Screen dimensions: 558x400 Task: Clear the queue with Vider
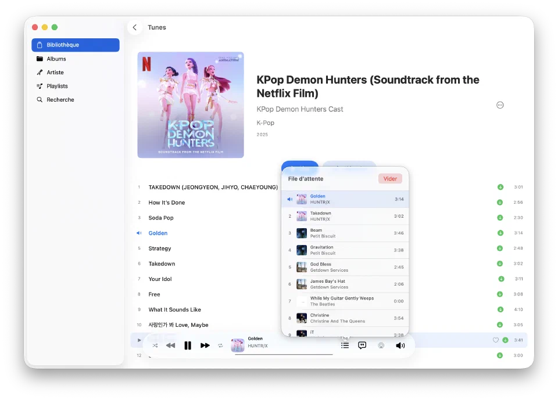pyautogui.click(x=390, y=178)
